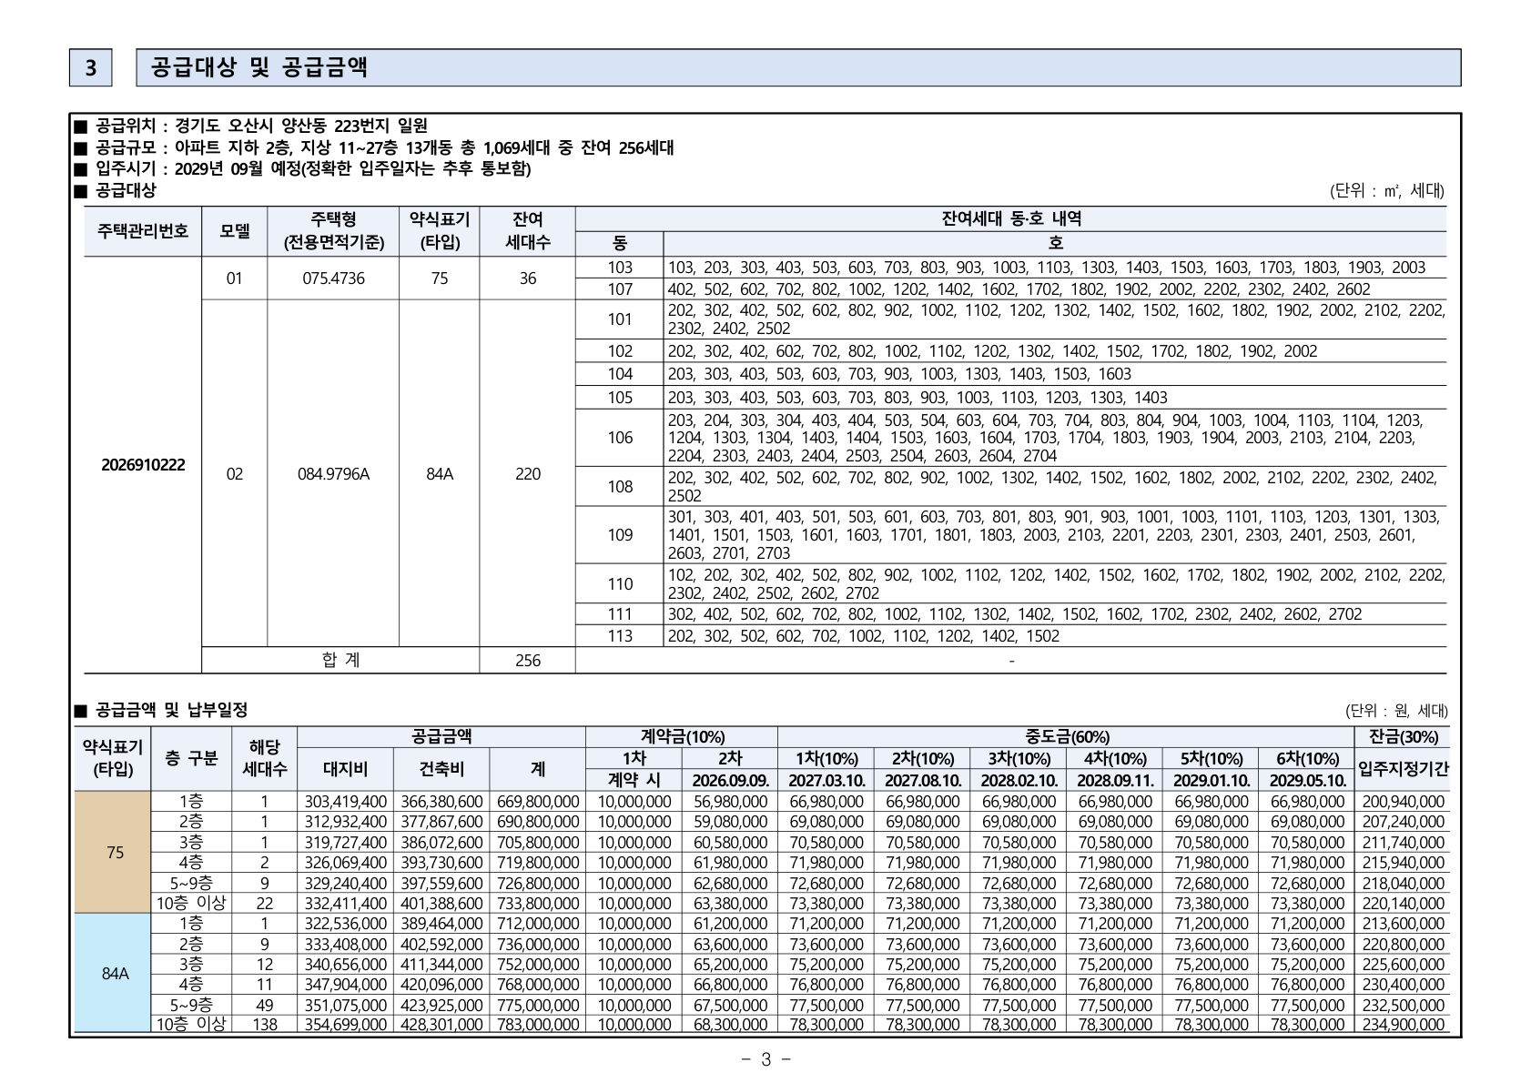Click the boxed section number 3 beside the title
1531x1083 pixels.
click(90, 68)
